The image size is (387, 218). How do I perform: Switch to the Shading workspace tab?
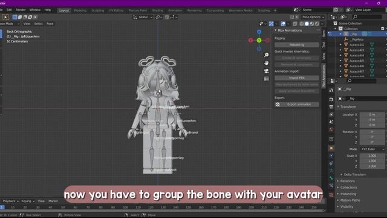(x=157, y=10)
